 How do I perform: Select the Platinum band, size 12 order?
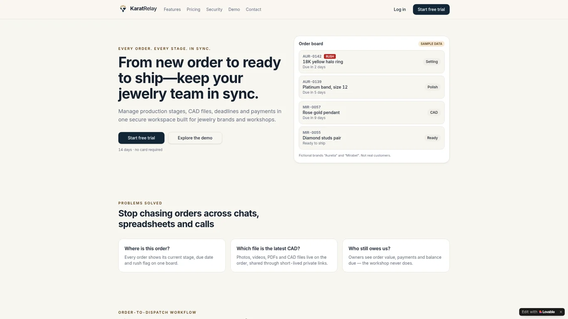click(x=371, y=87)
